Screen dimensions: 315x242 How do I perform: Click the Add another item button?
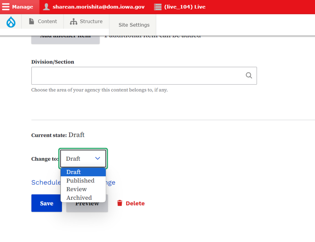65,38
